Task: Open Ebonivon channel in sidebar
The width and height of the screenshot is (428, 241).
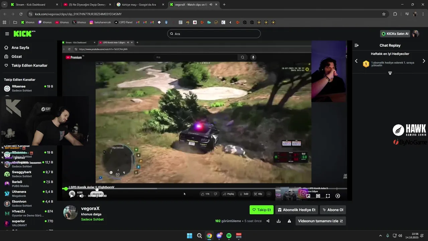Action: pyautogui.click(x=28, y=204)
